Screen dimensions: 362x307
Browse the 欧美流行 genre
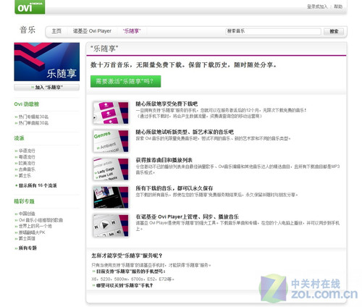[x=27, y=164]
